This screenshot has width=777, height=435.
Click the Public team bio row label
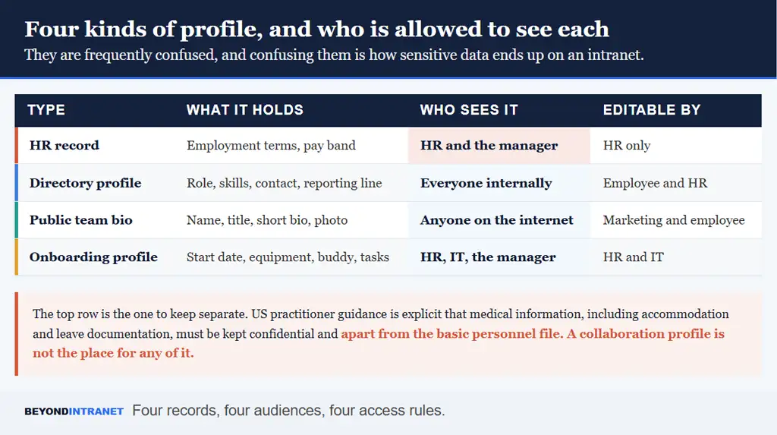[x=80, y=219]
